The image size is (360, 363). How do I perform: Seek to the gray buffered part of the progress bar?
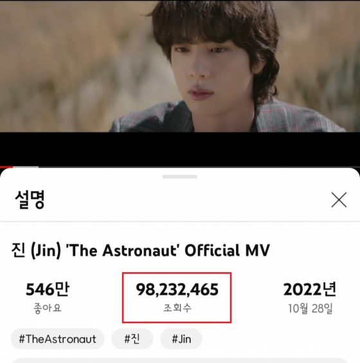[26, 167]
